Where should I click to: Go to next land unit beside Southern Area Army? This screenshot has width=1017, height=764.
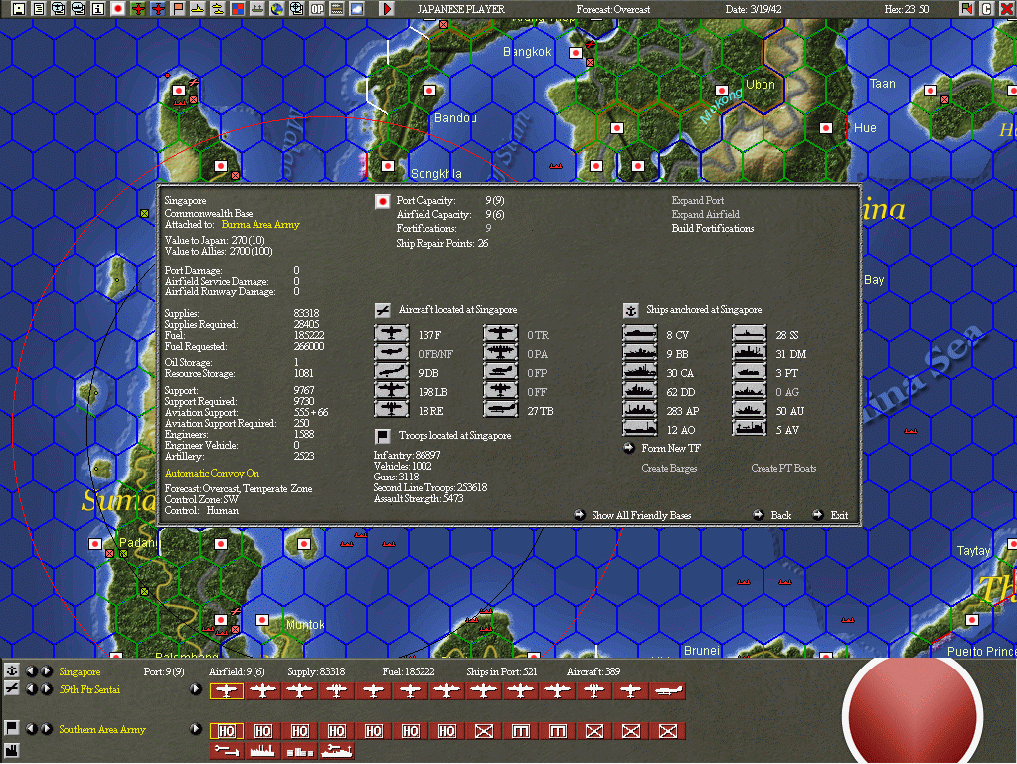[x=46, y=729]
